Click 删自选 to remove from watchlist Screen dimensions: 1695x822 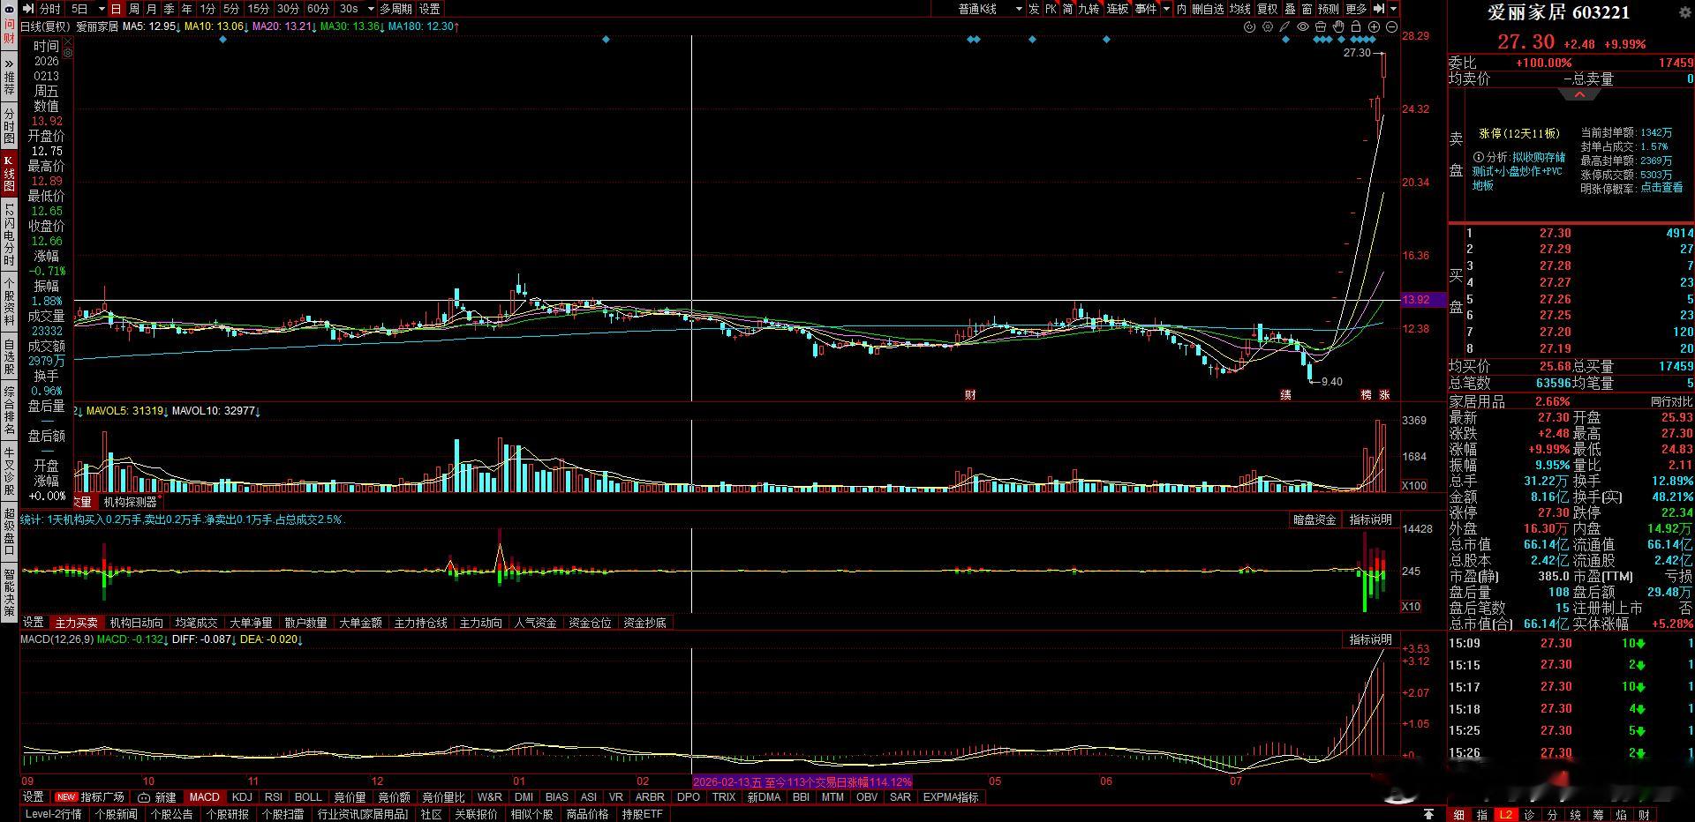point(1208,9)
